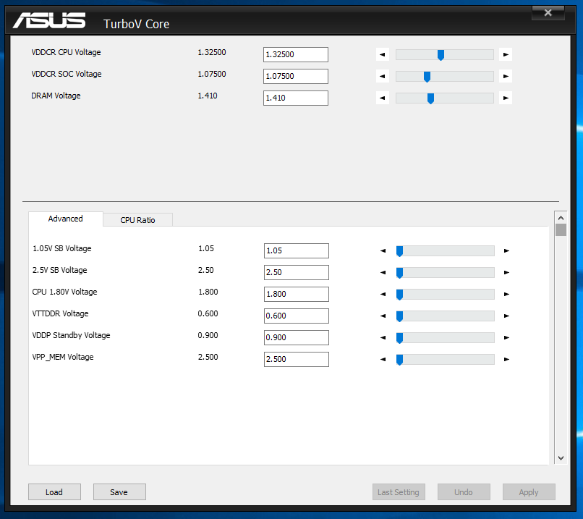Click the scrollbar down arrow
This screenshot has width=583, height=519.
click(561, 458)
